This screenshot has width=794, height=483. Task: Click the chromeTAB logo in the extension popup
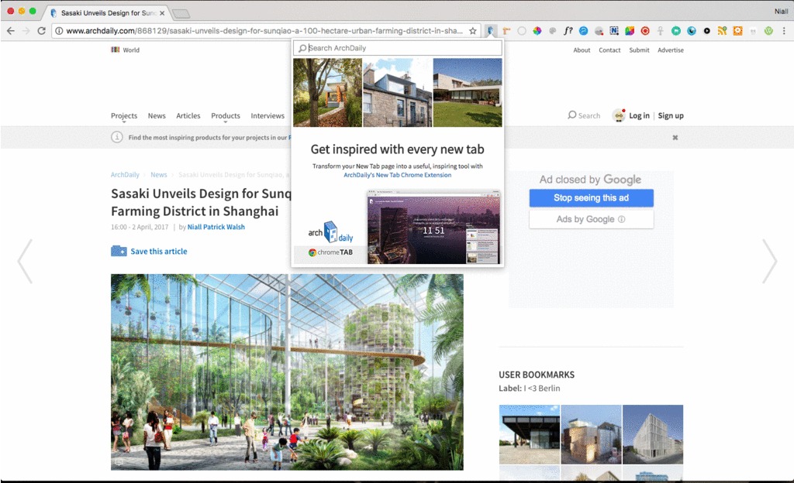pyautogui.click(x=330, y=253)
